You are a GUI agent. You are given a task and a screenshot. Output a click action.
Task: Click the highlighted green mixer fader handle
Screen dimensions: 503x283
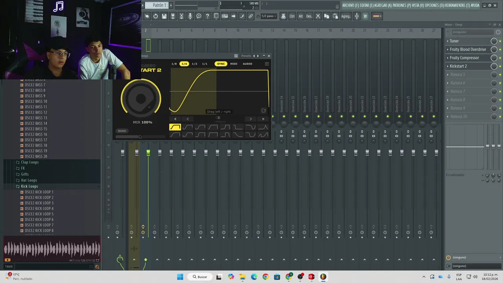coord(148,153)
